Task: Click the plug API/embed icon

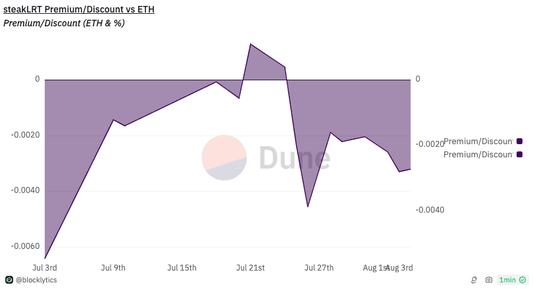Action: click(474, 280)
